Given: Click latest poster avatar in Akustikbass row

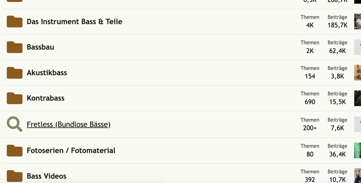Looking at the screenshot, I should click(358, 73).
